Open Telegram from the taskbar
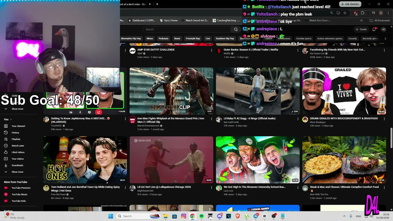The width and height of the screenshot is (393, 221). (x=256, y=216)
